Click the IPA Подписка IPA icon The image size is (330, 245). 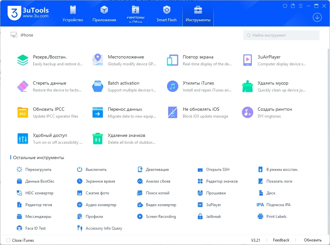260,205
